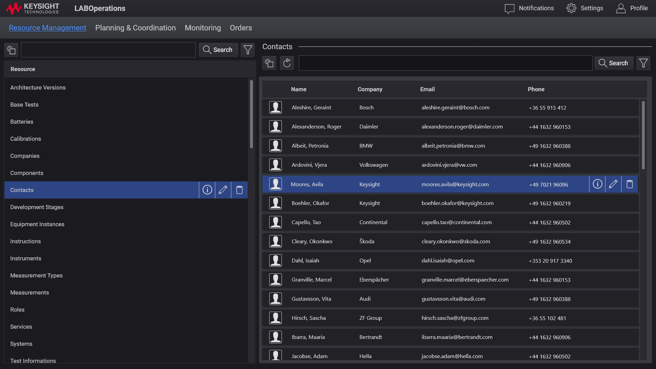Click the contacts table vertical scrollbar
The image size is (656, 369).
tap(643, 135)
